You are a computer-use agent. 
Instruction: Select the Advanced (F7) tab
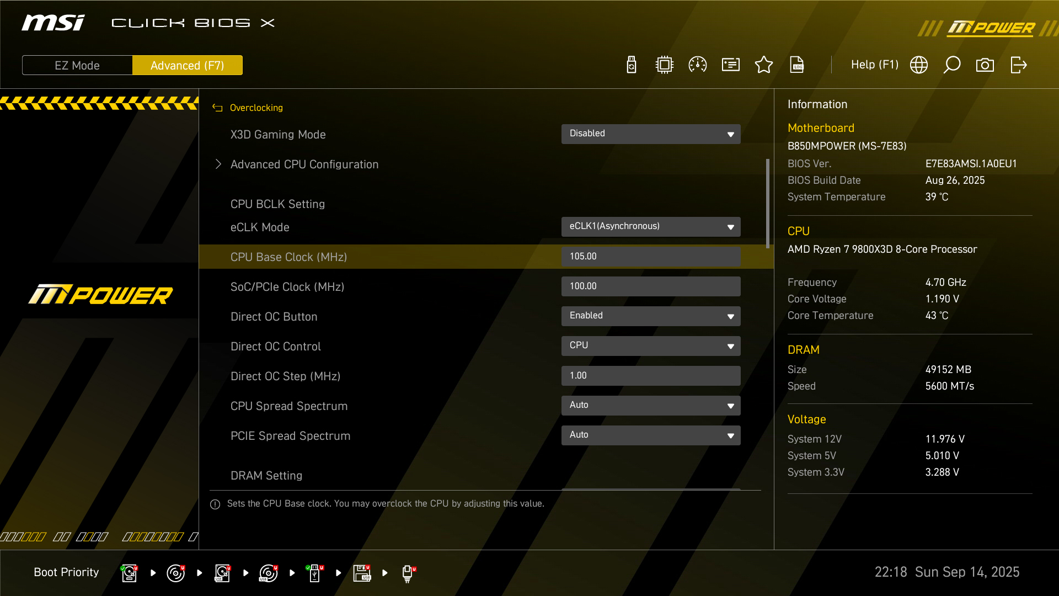188,66
